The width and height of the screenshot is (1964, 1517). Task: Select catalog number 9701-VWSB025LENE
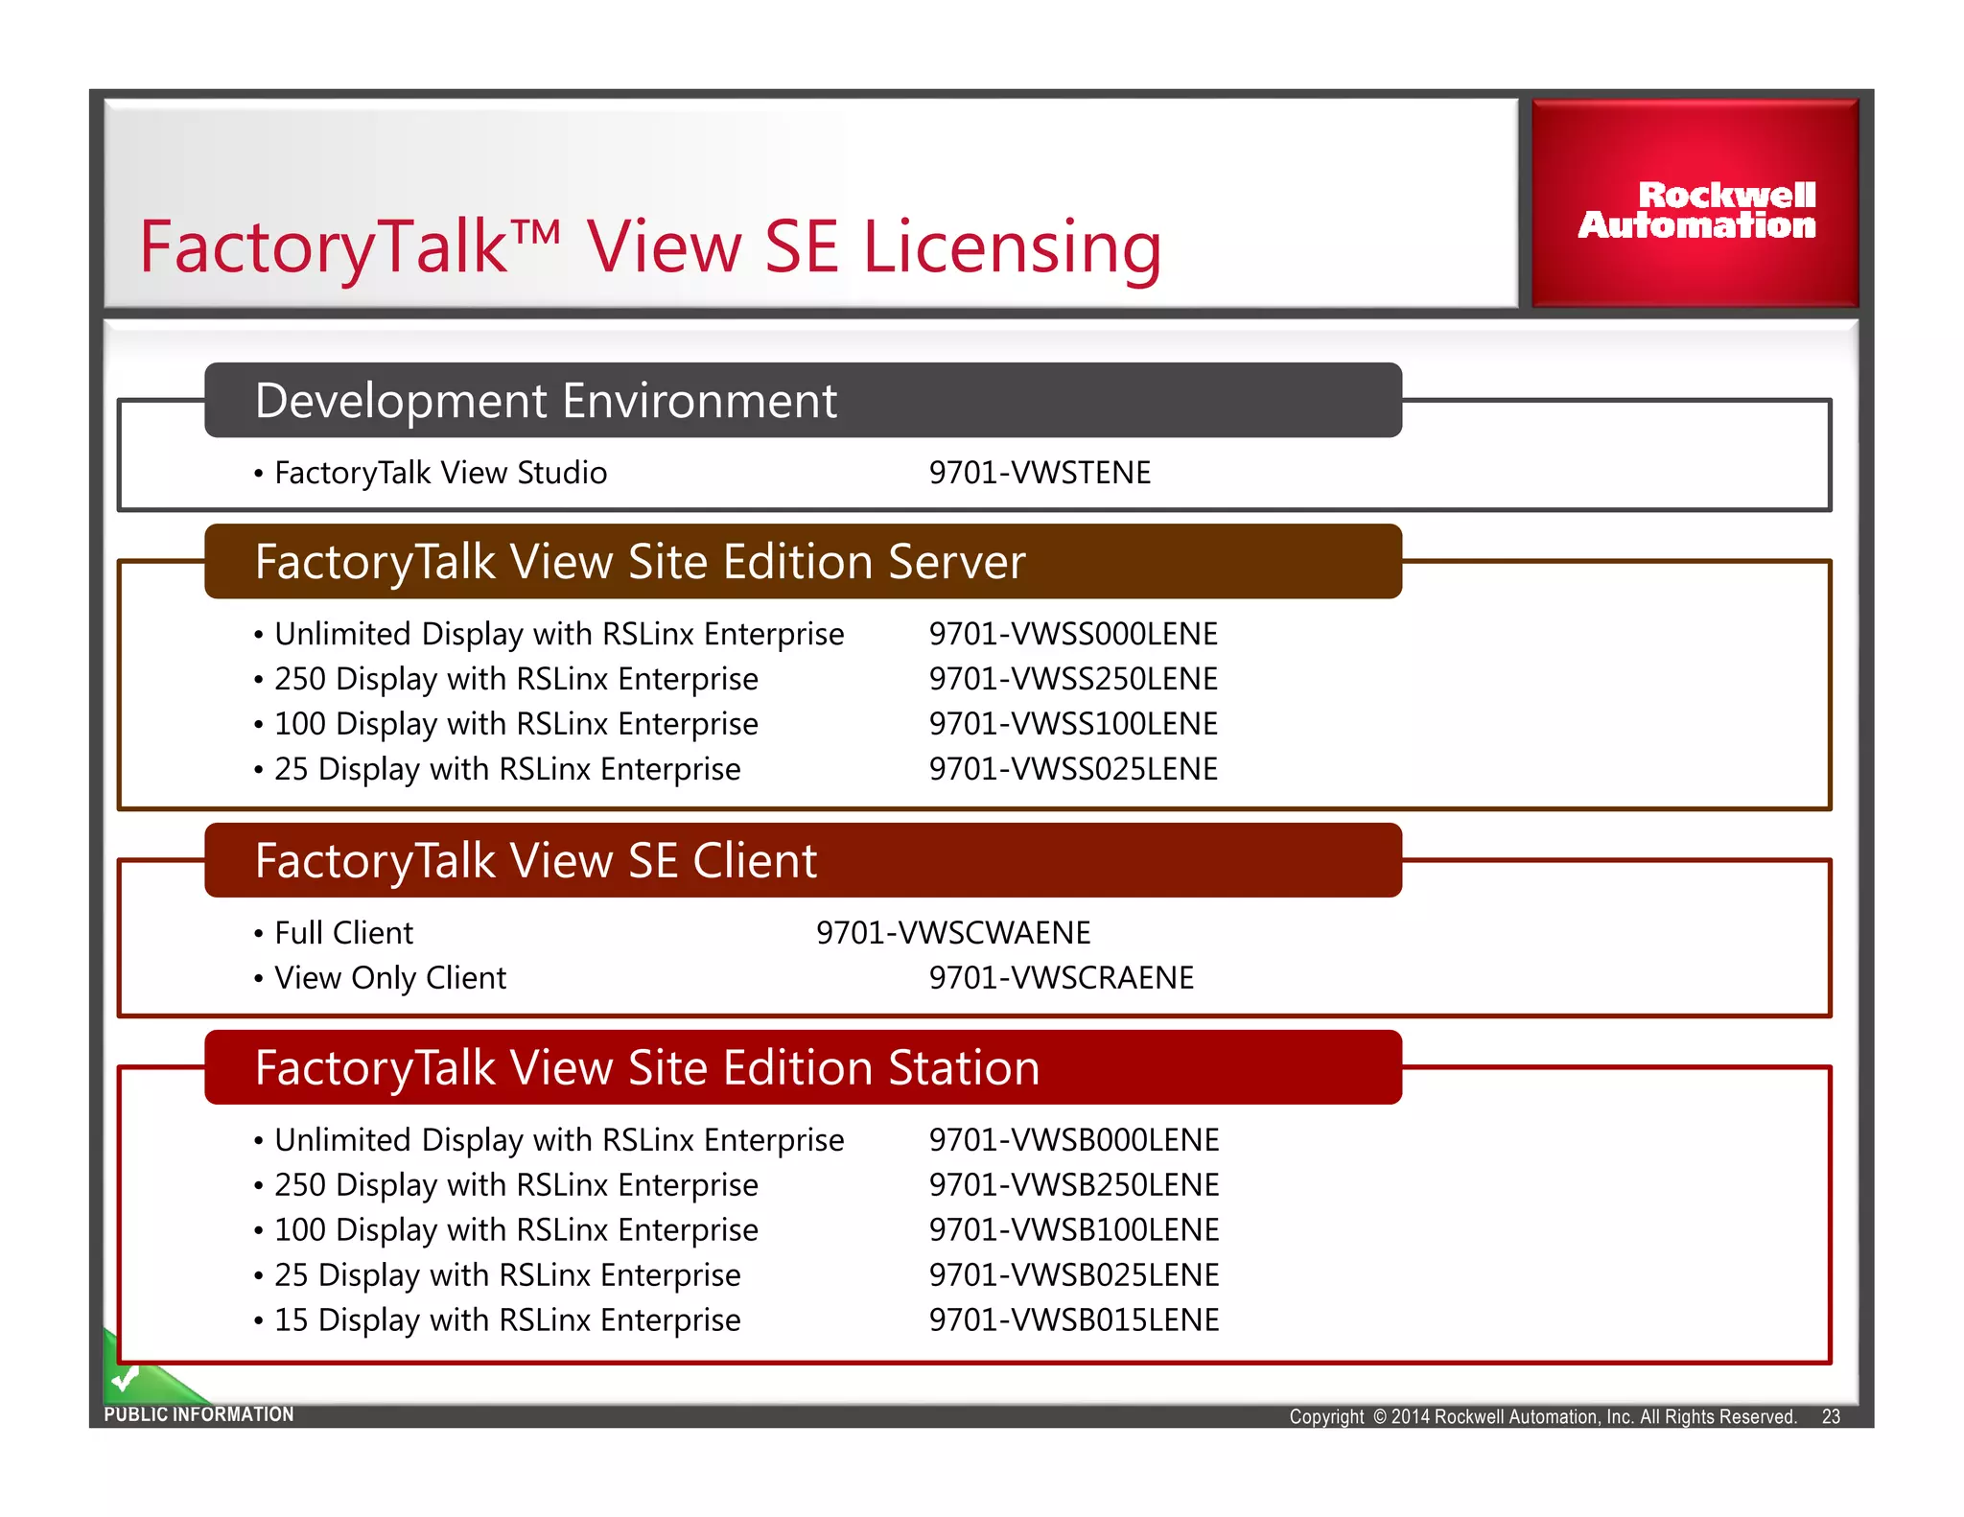tap(1074, 1275)
